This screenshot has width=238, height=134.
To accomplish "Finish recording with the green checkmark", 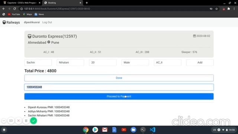I will point(33,121).
